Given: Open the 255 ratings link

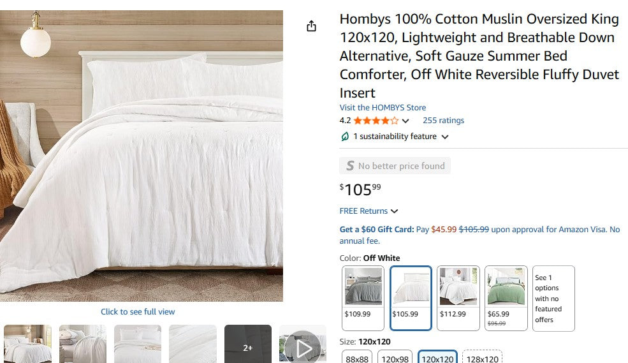Looking at the screenshot, I should point(443,121).
